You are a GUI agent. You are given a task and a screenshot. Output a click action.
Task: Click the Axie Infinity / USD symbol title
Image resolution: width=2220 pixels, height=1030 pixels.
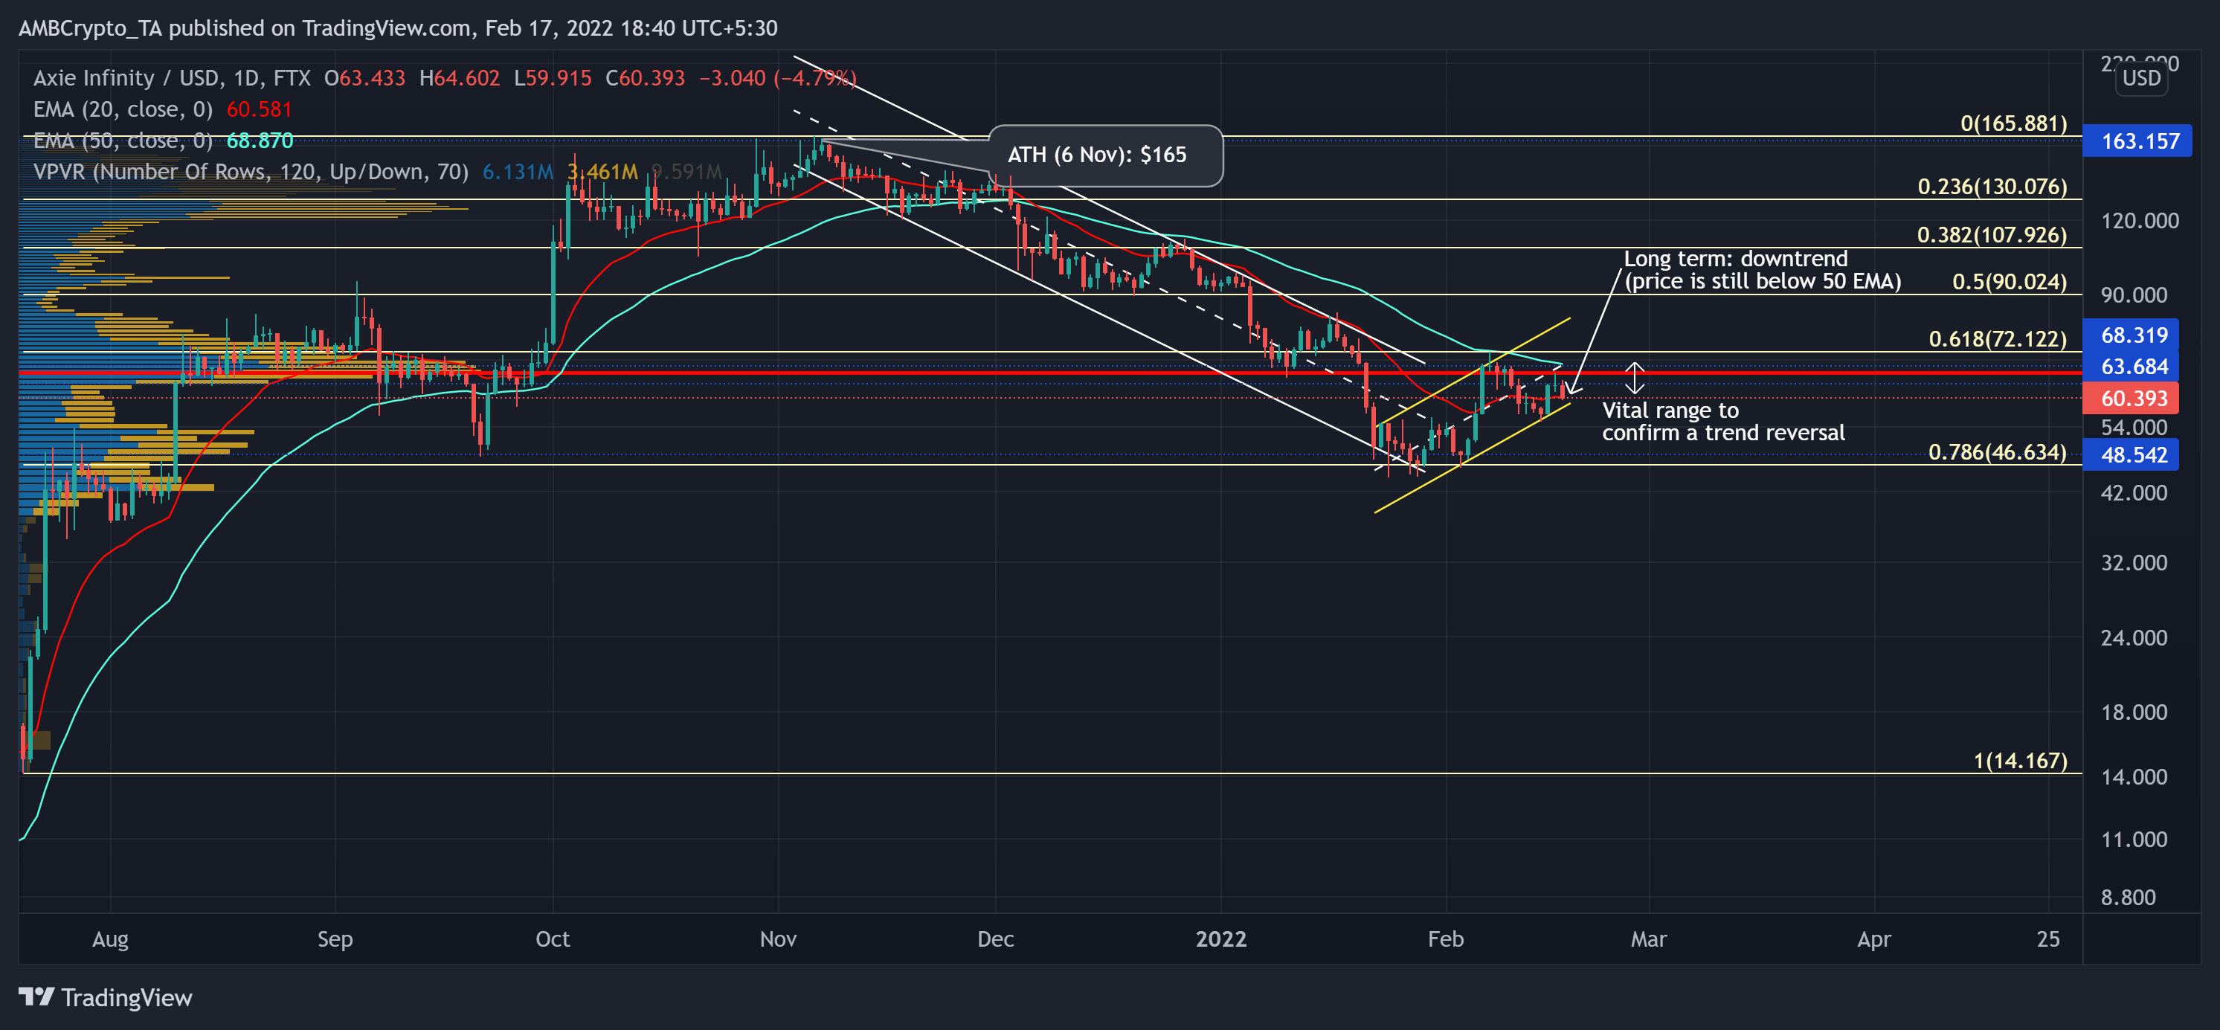tap(172, 78)
